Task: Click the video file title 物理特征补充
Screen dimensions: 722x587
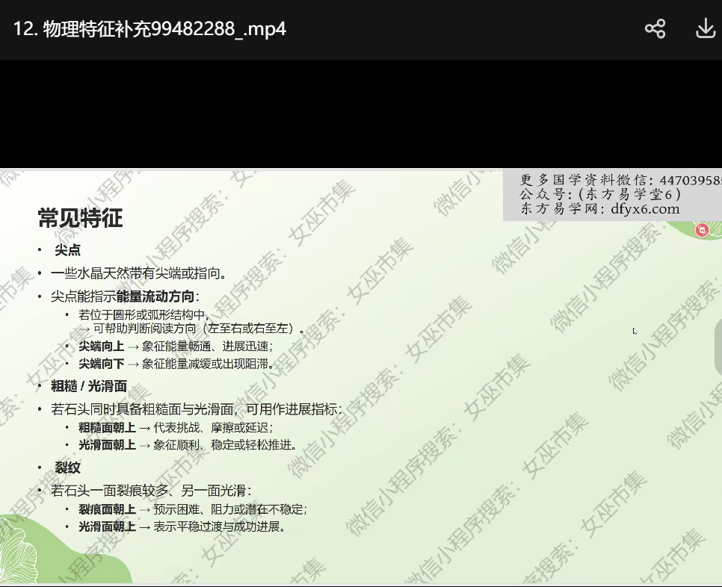Action: tap(149, 29)
